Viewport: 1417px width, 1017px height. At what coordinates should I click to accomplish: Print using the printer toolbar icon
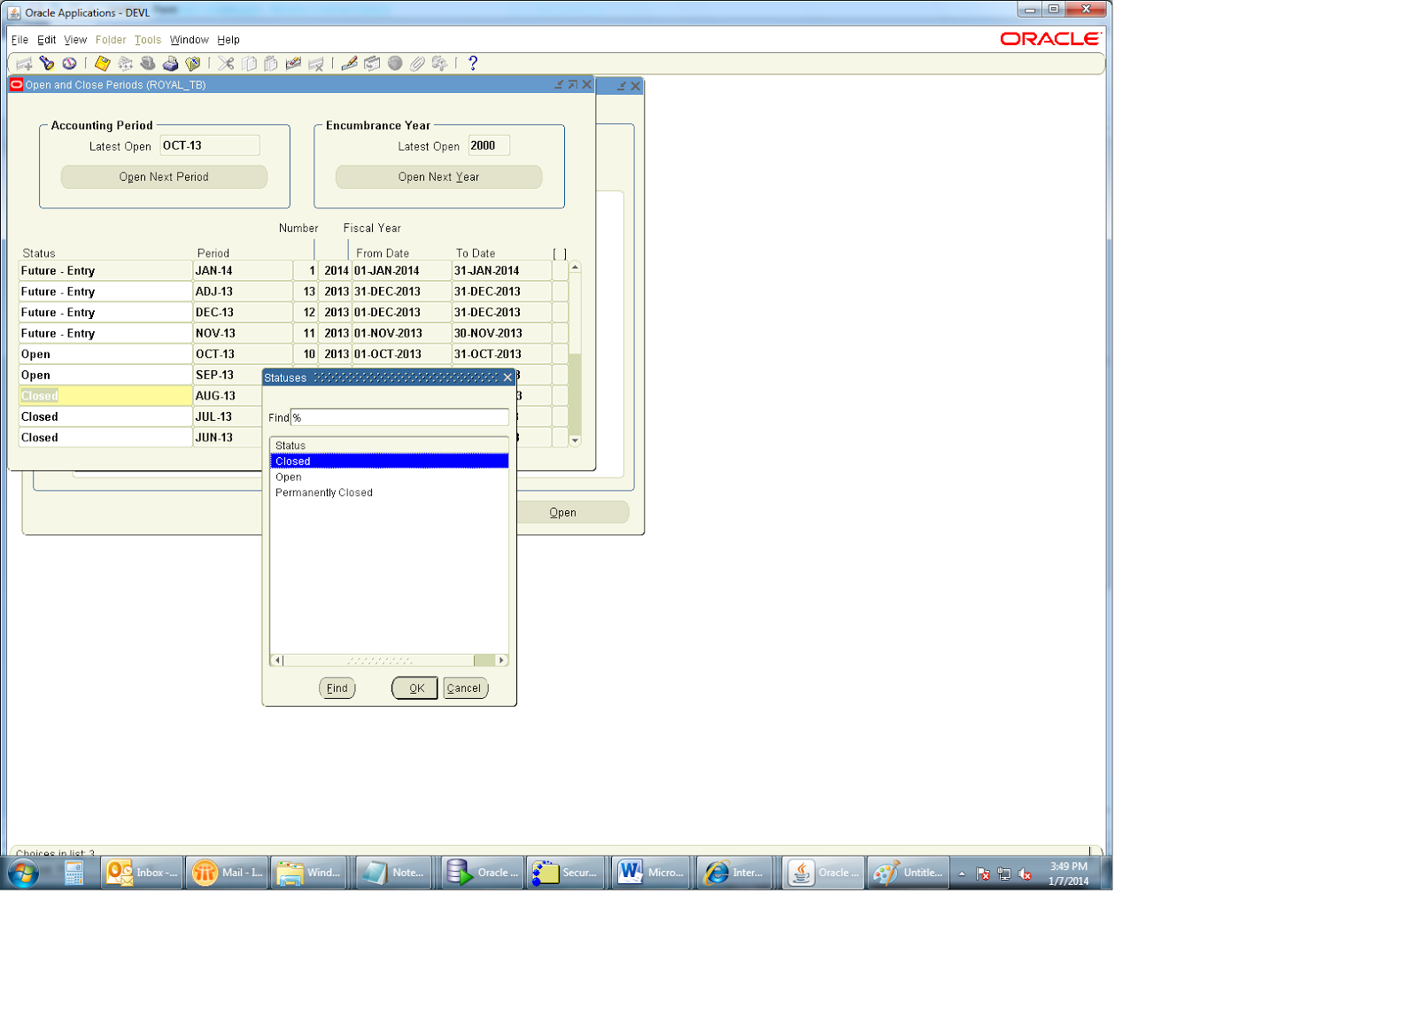170,64
